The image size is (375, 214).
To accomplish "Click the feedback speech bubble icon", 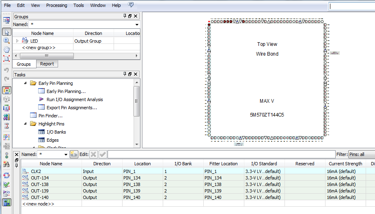I will (131, 4).
